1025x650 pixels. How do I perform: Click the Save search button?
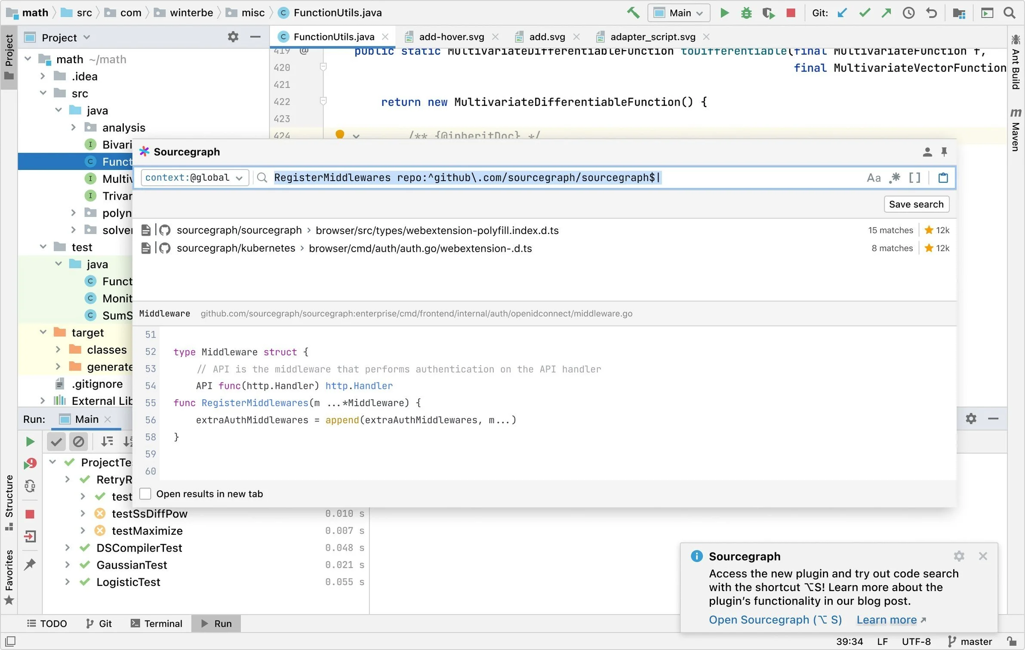(916, 204)
